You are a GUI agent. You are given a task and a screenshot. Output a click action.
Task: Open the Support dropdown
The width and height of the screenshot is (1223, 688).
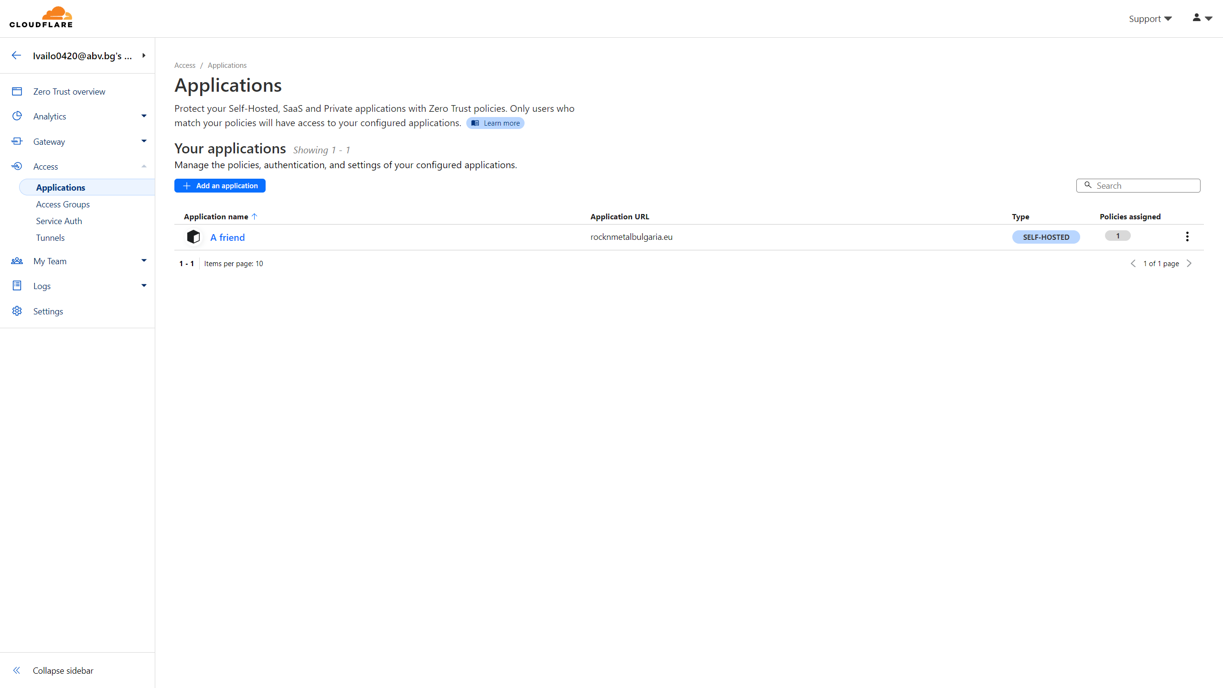pos(1150,19)
